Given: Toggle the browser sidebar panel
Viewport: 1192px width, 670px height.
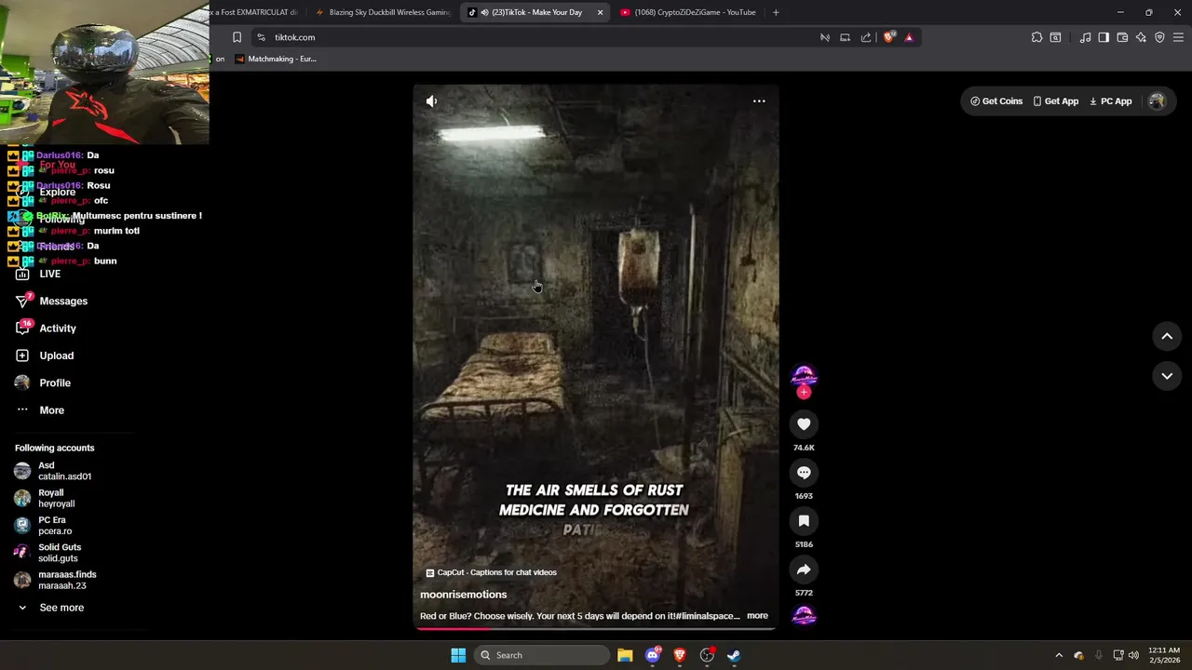Looking at the screenshot, I should [1104, 37].
